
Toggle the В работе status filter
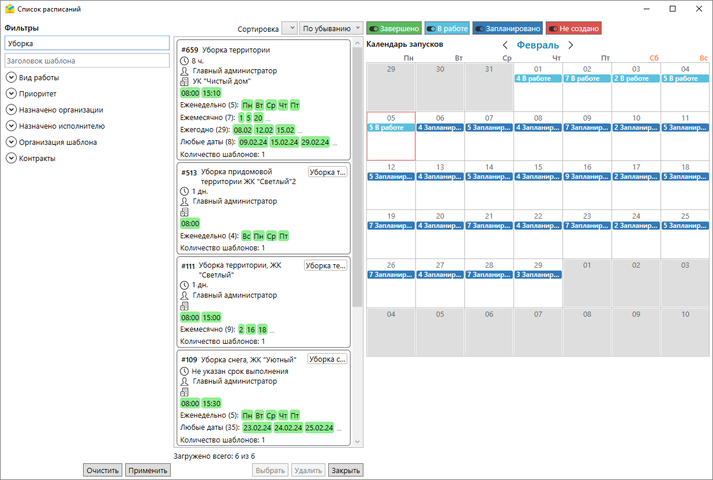[x=446, y=28]
